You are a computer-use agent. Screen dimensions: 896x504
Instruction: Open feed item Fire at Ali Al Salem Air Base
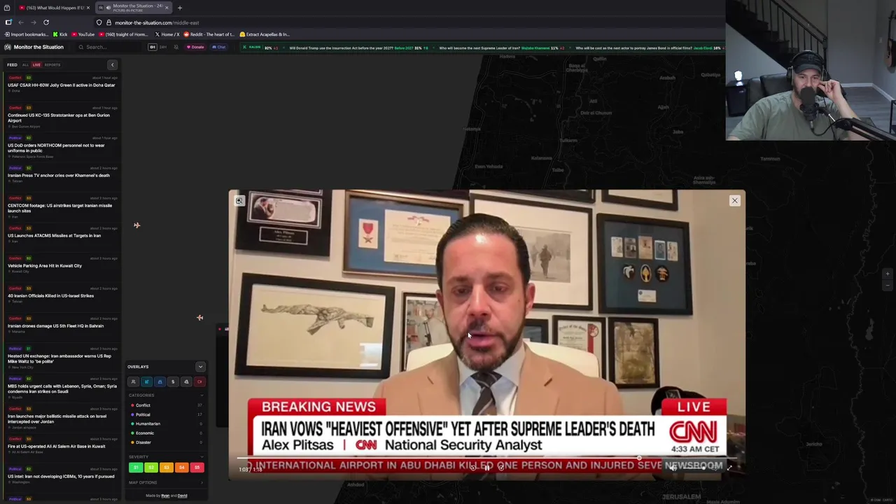(61, 445)
